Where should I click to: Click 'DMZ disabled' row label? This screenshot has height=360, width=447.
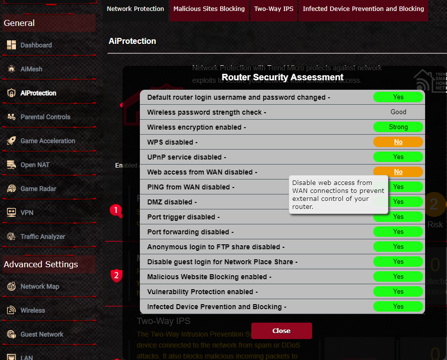click(x=172, y=202)
